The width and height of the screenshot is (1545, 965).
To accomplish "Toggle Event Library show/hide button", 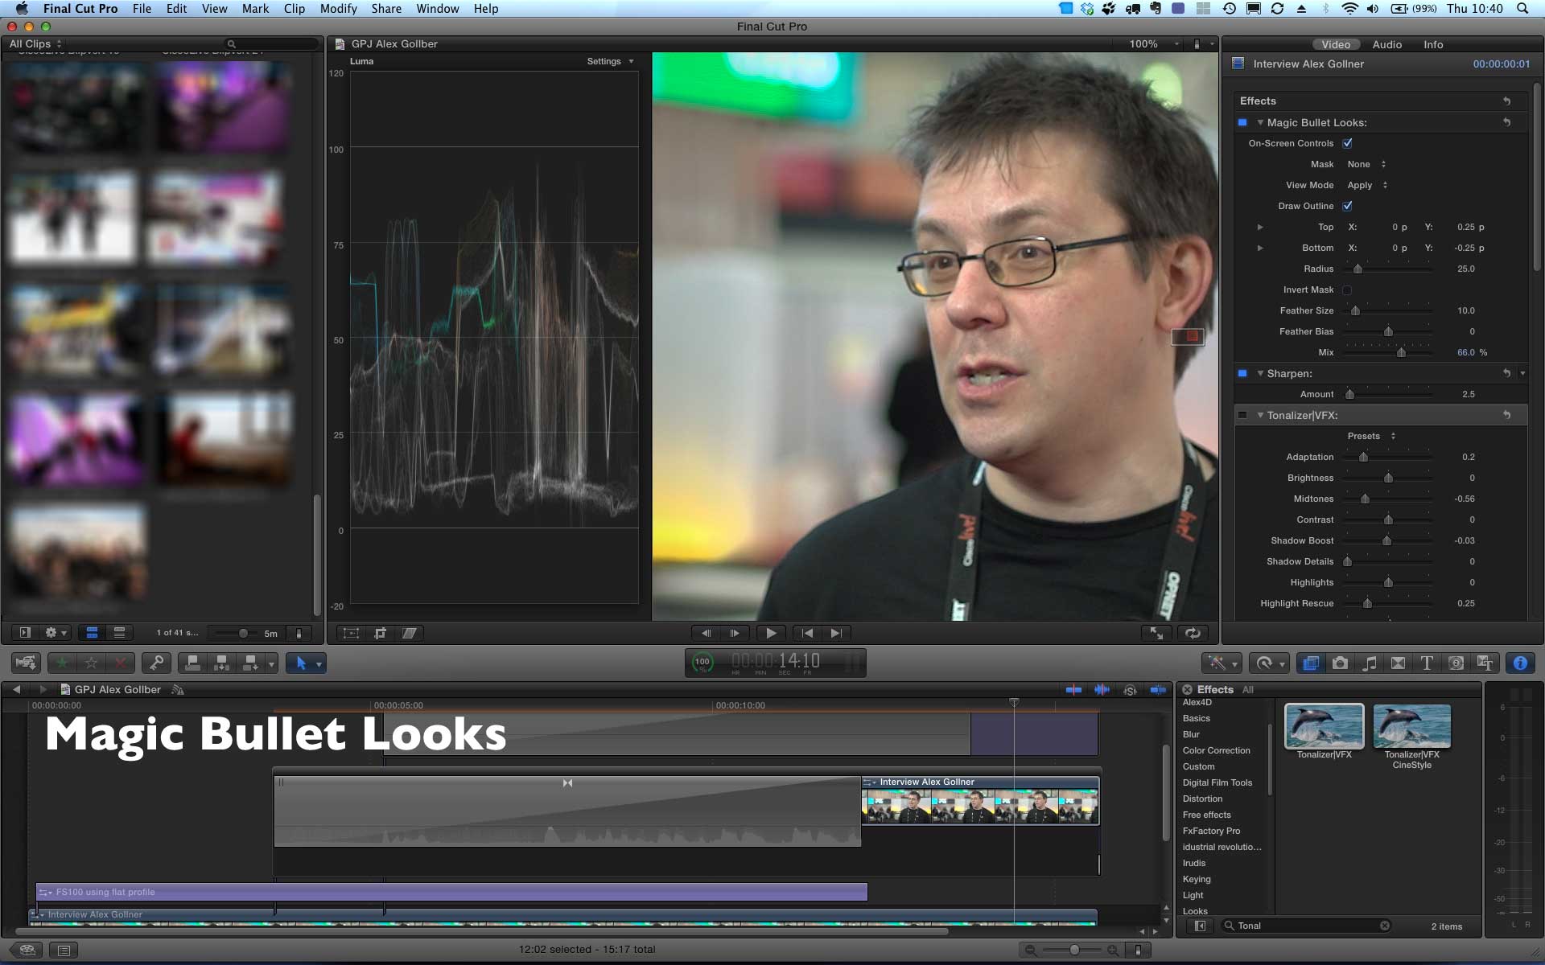I will pyautogui.click(x=25, y=633).
